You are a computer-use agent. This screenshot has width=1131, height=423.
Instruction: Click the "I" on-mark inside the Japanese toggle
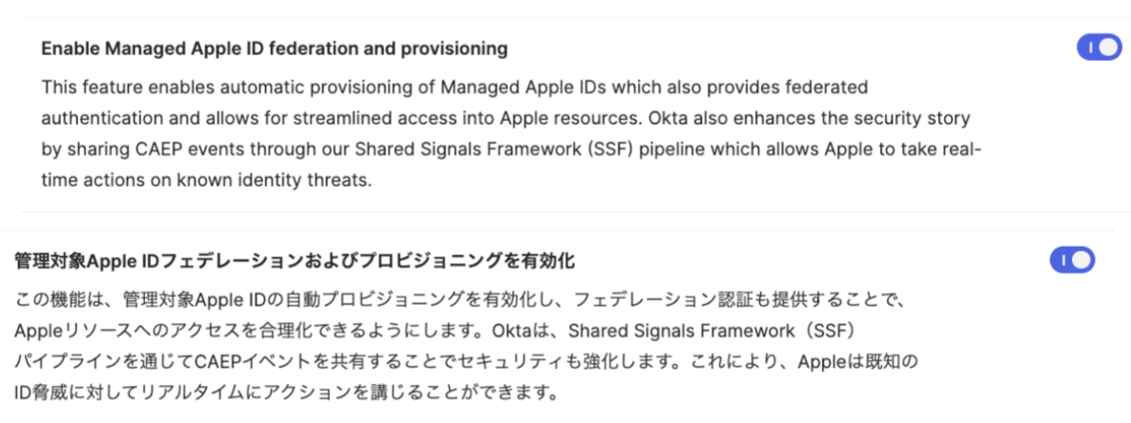pyautogui.click(x=1063, y=260)
